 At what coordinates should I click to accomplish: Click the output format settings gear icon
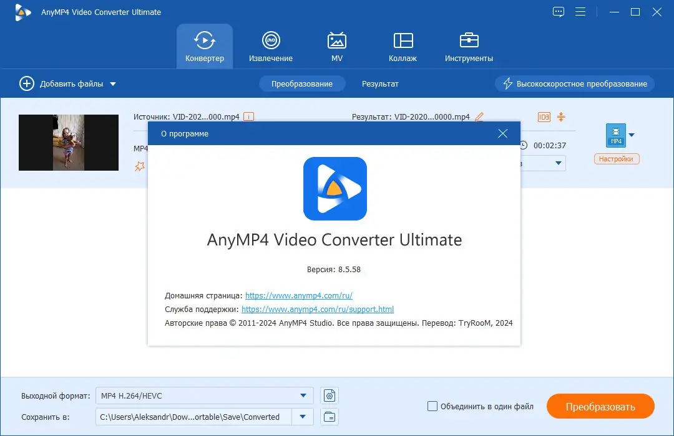pos(330,396)
